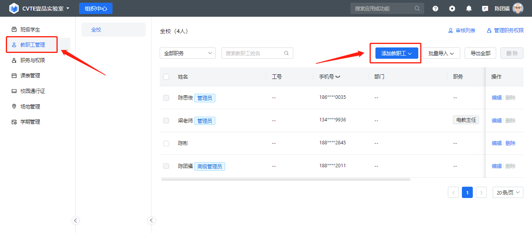The height and width of the screenshot is (233, 532).
Task: Click the magnifier in staff name search
Action: click(287, 53)
